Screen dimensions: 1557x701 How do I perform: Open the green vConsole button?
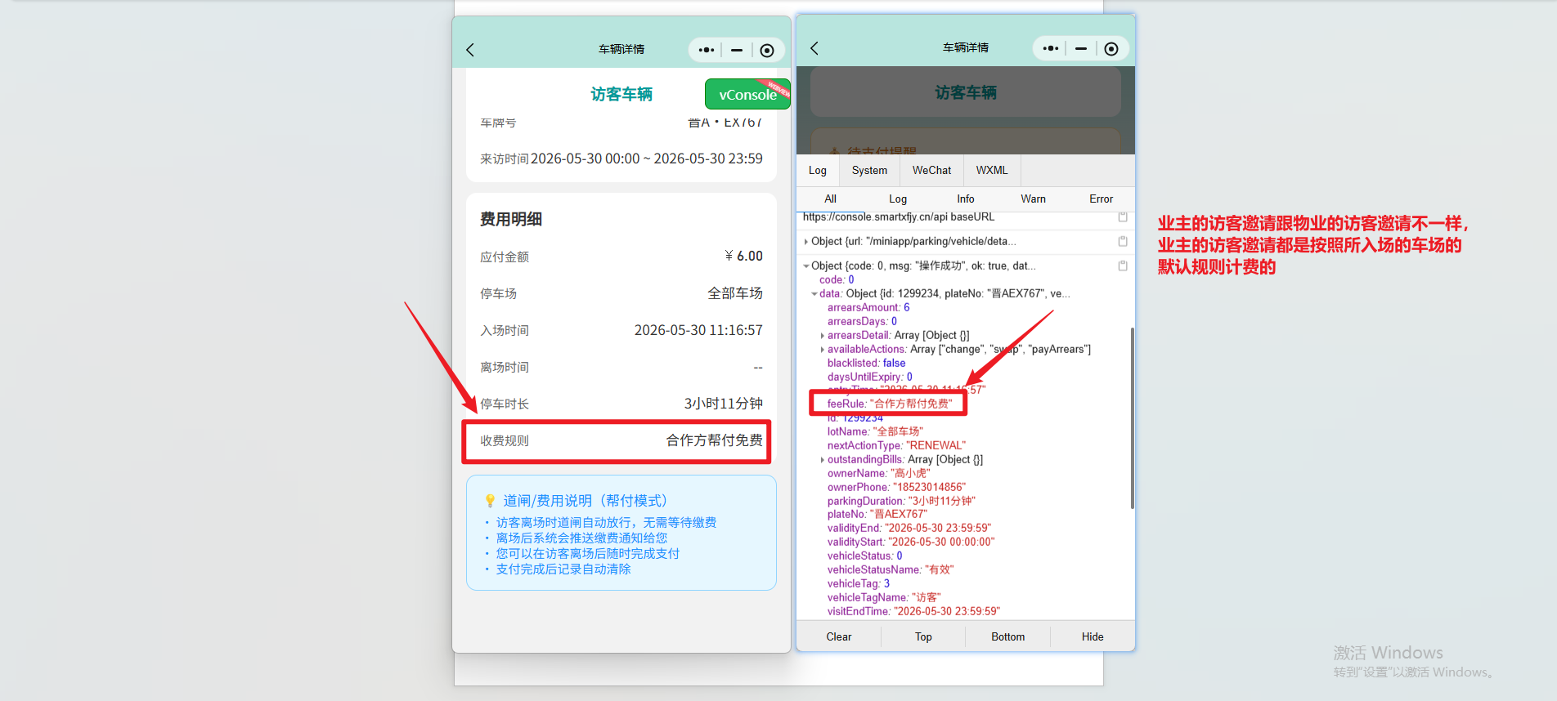[747, 94]
